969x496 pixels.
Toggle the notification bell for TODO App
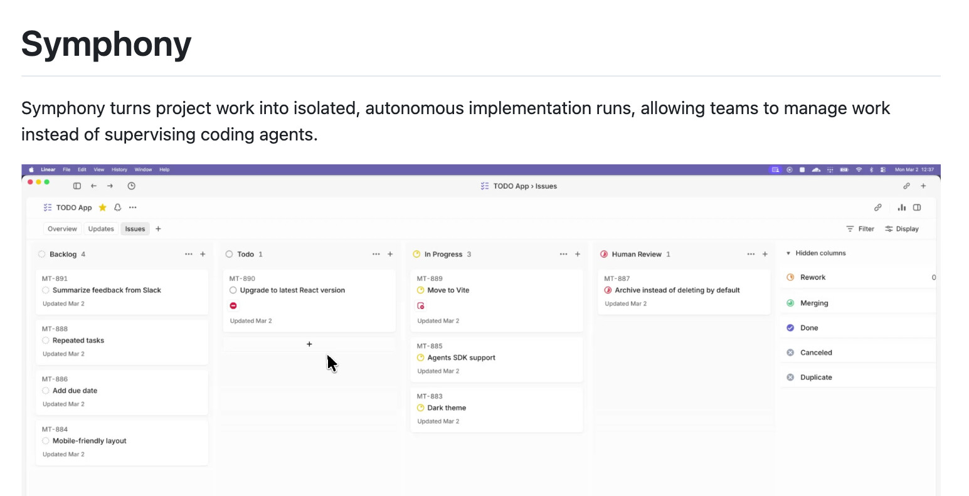pos(117,208)
